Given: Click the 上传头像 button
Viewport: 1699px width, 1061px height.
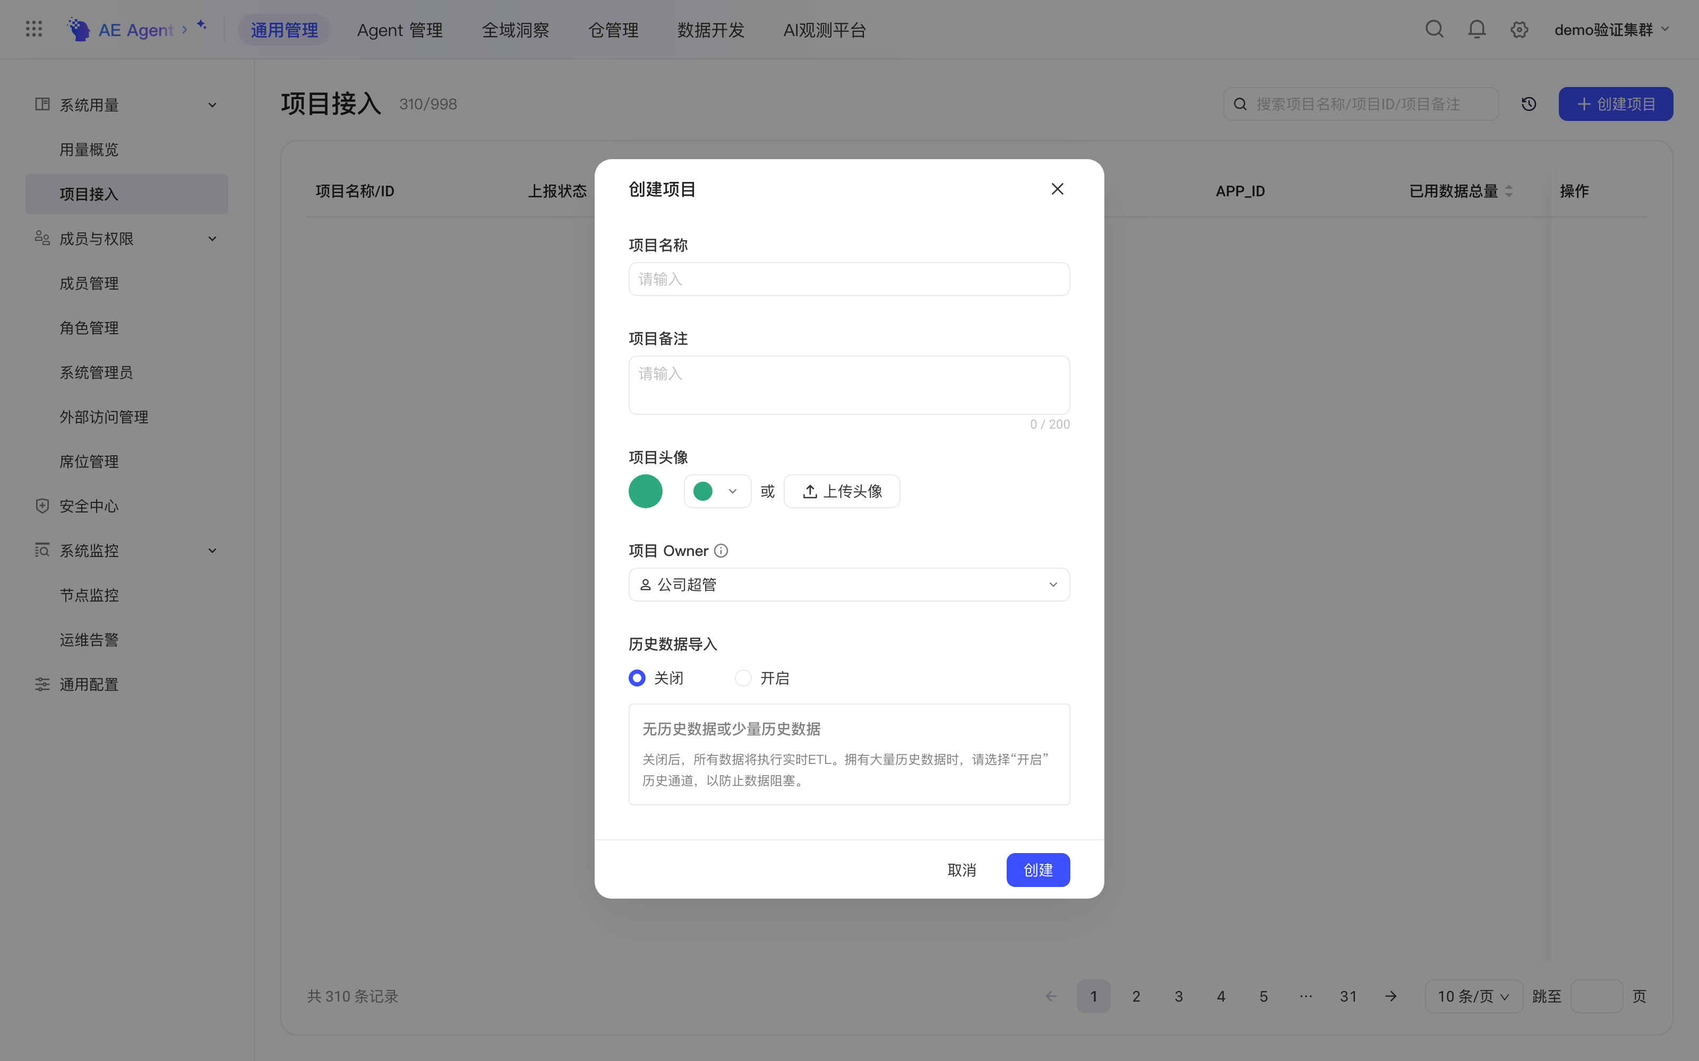Looking at the screenshot, I should pyautogui.click(x=842, y=491).
